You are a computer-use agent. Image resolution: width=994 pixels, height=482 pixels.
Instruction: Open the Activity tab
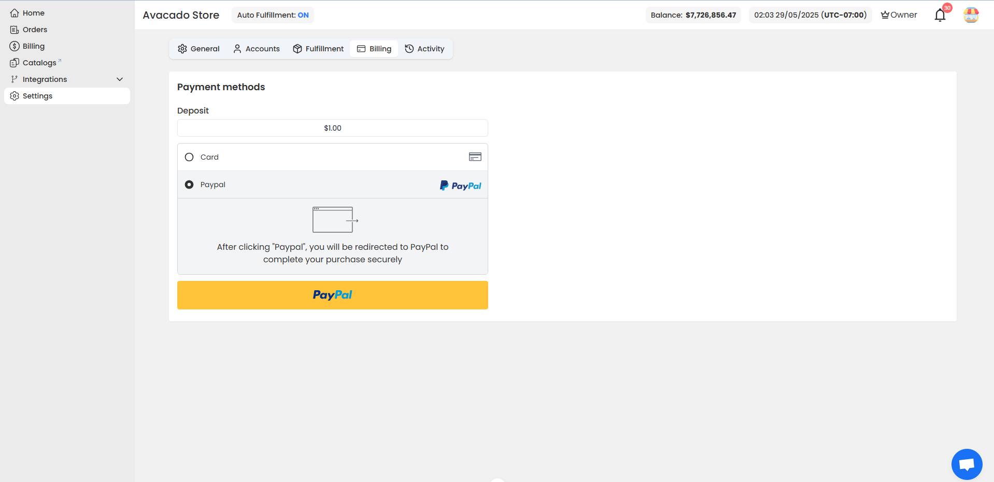[424, 49]
